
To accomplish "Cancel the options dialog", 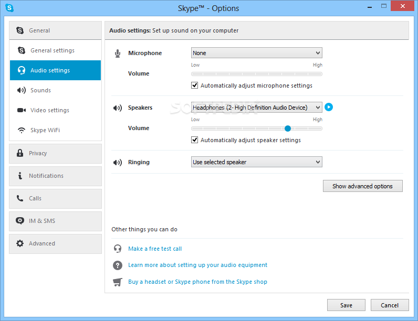I will pyautogui.click(x=390, y=305).
